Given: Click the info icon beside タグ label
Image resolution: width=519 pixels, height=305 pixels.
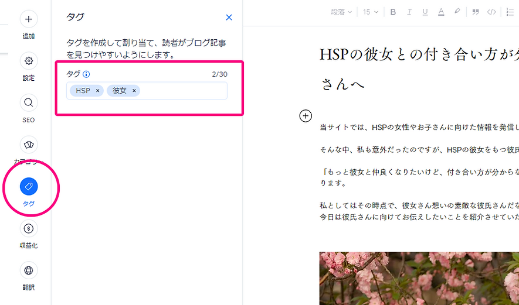Looking at the screenshot, I should (86, 74).
